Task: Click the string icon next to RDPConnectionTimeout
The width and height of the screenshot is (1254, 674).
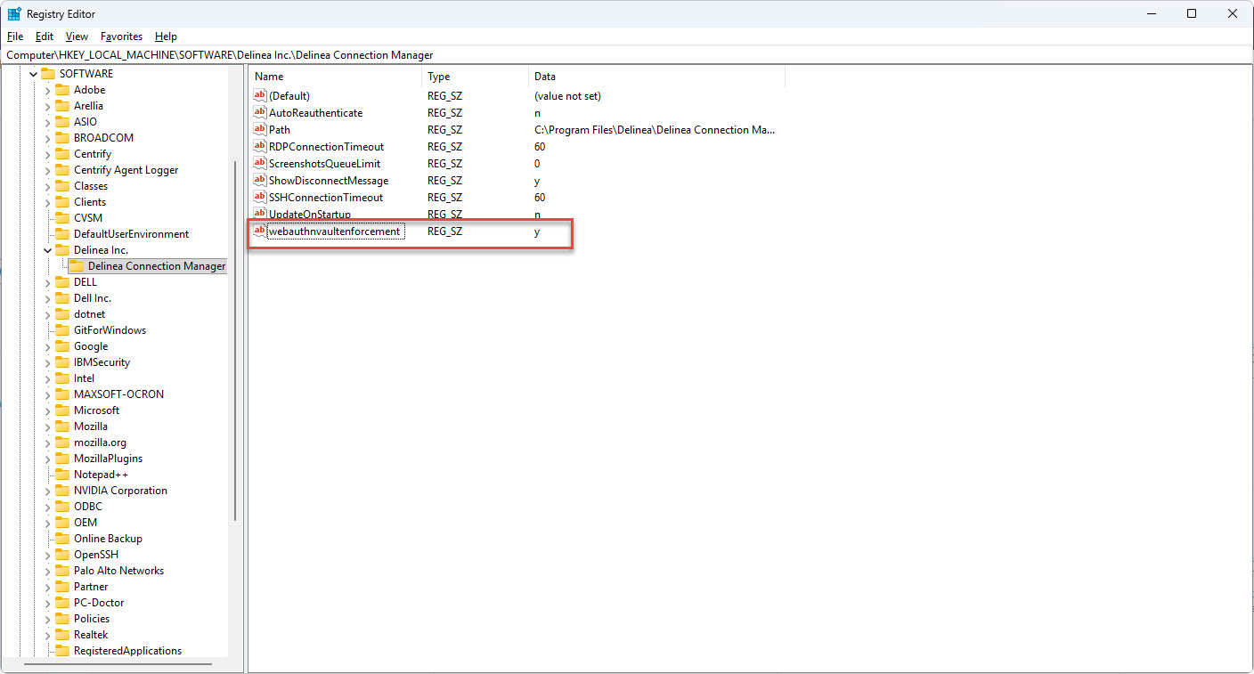Action: [x=260, y=147]
